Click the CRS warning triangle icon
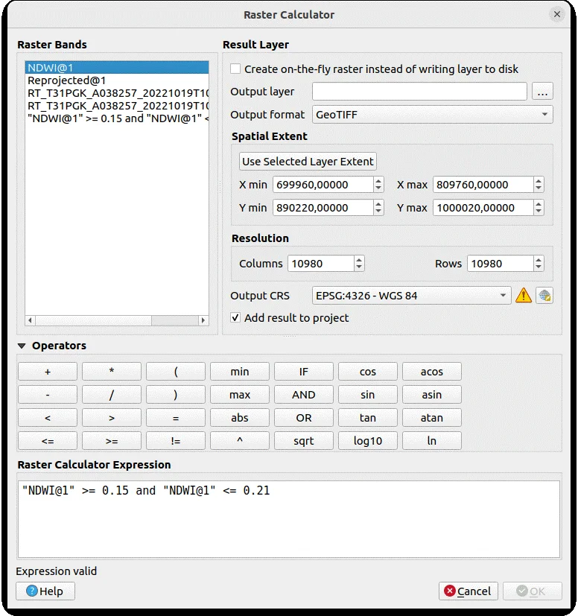The image size is (578, 616). [x=523, y=296]
